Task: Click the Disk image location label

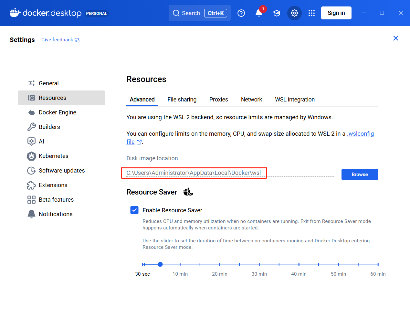Action: (x=152, y=158)
